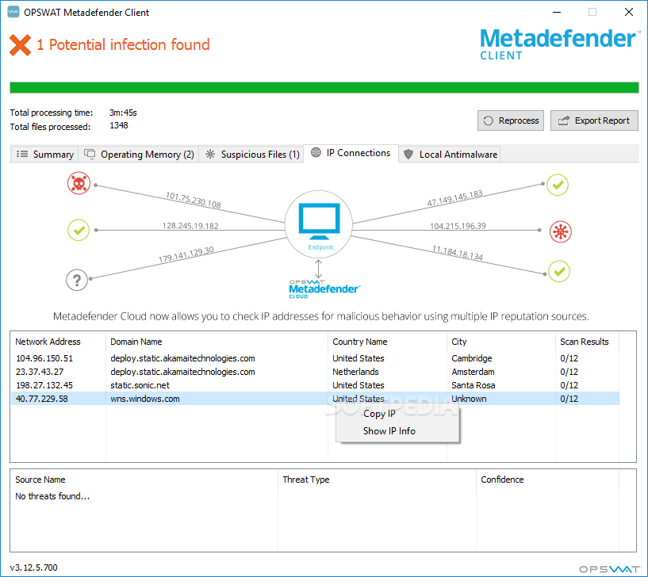This screenshot has height=577, width=648.
Task: Click the Metadefender Cloud logo
Action: (x=324, y=289)
